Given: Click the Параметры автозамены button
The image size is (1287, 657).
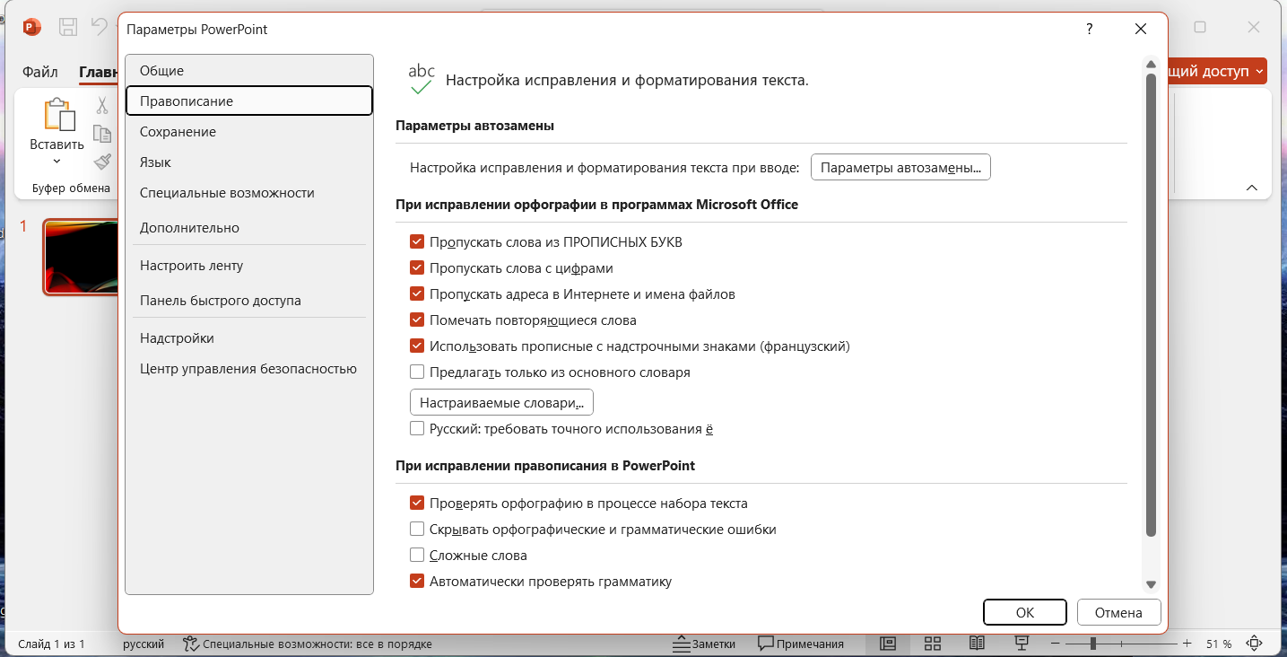Looking at the screenshot, I should pos(900,168).
